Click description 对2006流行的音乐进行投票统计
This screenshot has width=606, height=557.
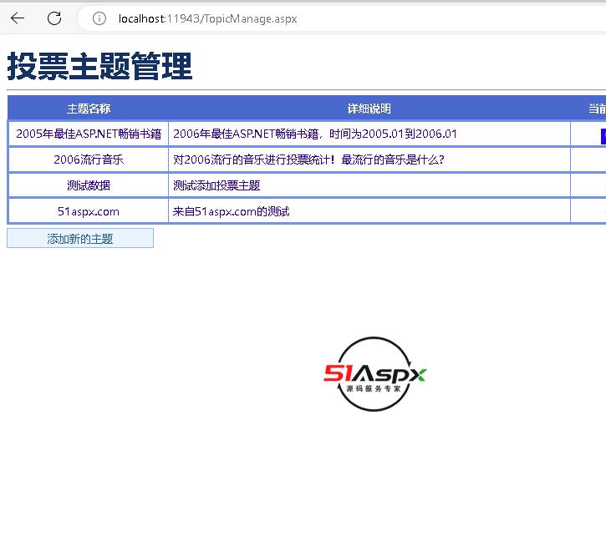click(369, 160)
